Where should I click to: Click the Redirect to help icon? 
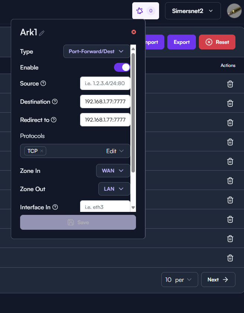point(54,120)
